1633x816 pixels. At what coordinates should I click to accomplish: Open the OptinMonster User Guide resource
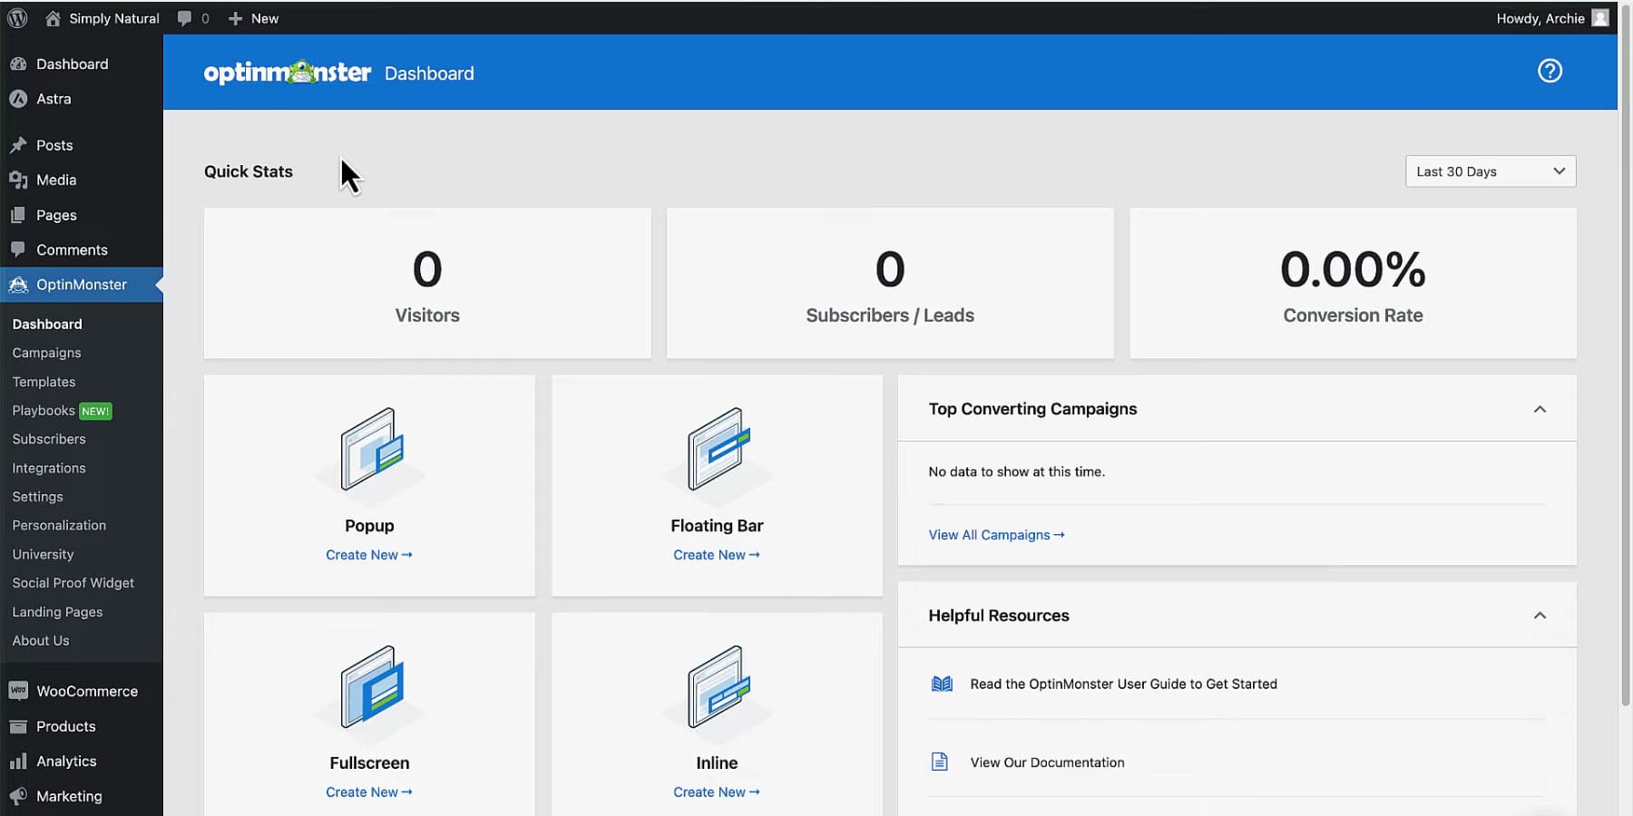(1124, 684)
